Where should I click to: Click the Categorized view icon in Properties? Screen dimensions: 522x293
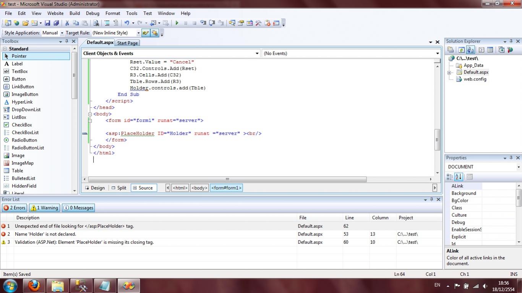[x=450, y=177]
